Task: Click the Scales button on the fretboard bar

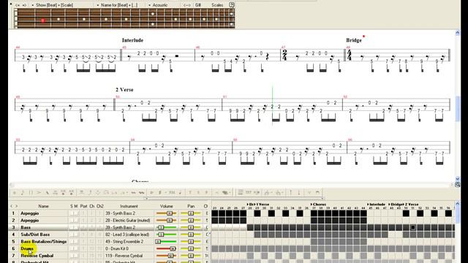Action: click(217, 5)
